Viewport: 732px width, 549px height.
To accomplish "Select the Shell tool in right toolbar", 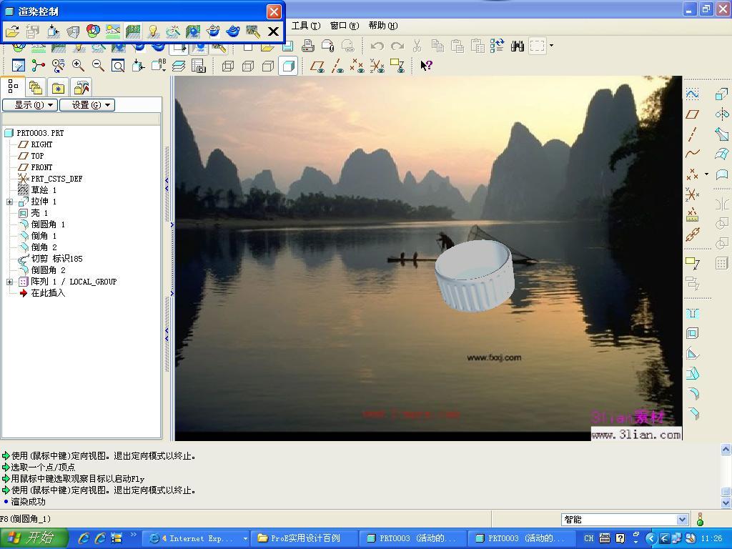I will click(x=692, y=333).
